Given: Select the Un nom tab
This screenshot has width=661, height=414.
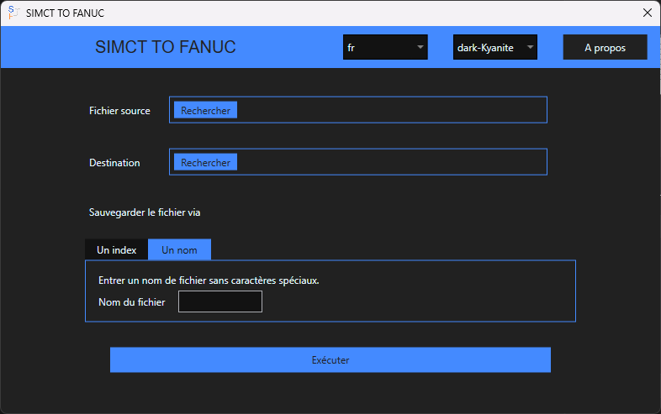Looking at the screenshot, I should tap(179, 249).
